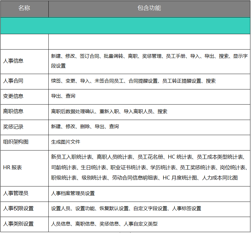Select the teal header bar below column headers
This screenshot has height=233, width=251.
coord(125,25)
